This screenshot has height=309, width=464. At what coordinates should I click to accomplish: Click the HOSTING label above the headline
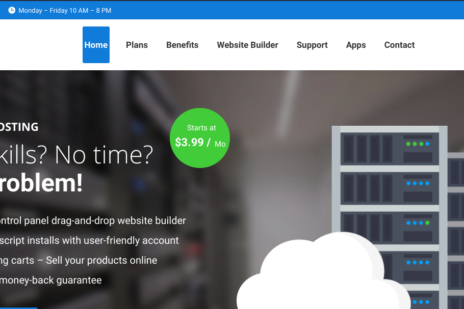[19, 127]
